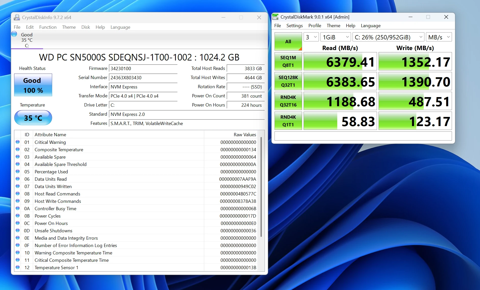The height and width of the screenshot is (290, 480).
Task: Select the Good health status indicator
Action: [33, 85]
